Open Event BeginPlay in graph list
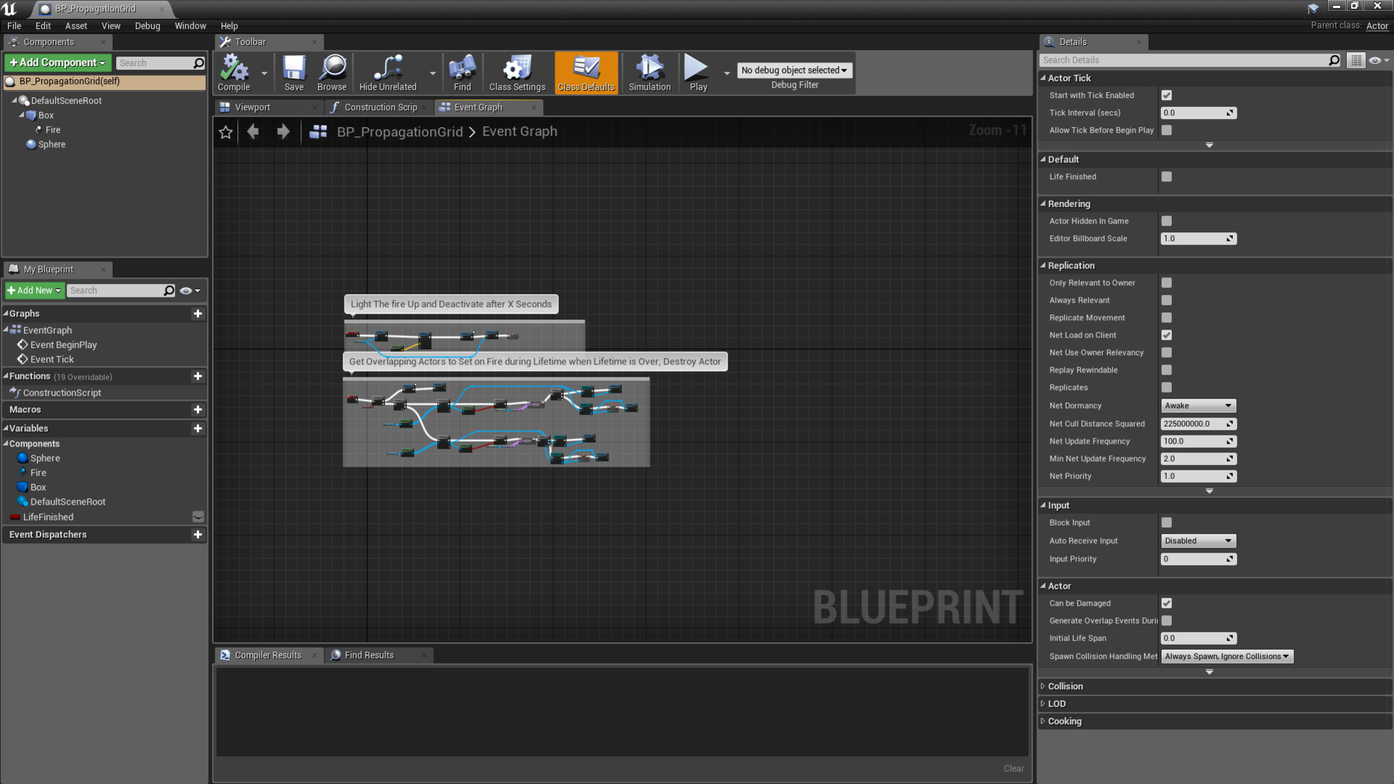Image resolution: width=1394 pixels, height=784 pixels. click(x=63, y=345)
